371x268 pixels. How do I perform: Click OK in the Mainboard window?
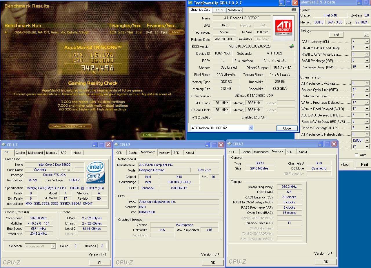[x=213, y=262]
